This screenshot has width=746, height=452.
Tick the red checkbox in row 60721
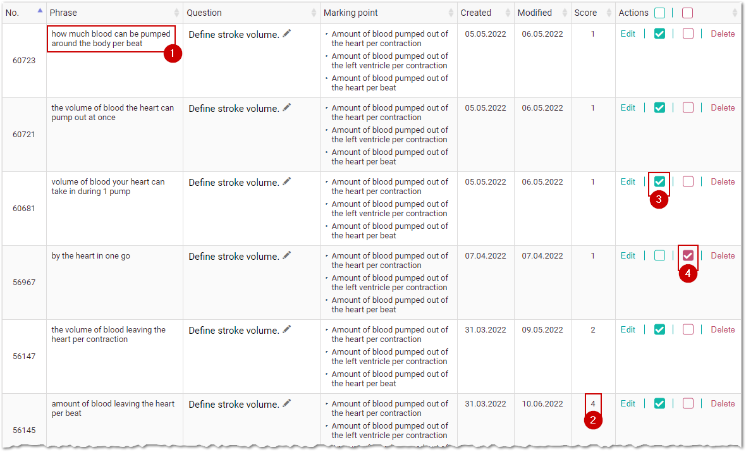pyautogui.click(x=688, y=108)
